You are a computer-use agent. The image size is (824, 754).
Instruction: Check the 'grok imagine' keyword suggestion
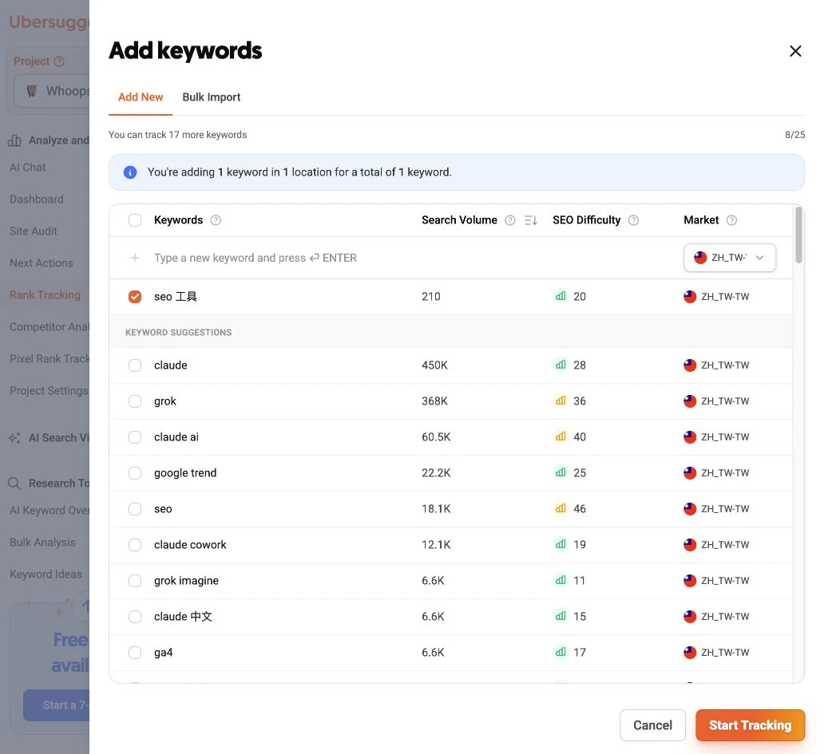[135, 581]
